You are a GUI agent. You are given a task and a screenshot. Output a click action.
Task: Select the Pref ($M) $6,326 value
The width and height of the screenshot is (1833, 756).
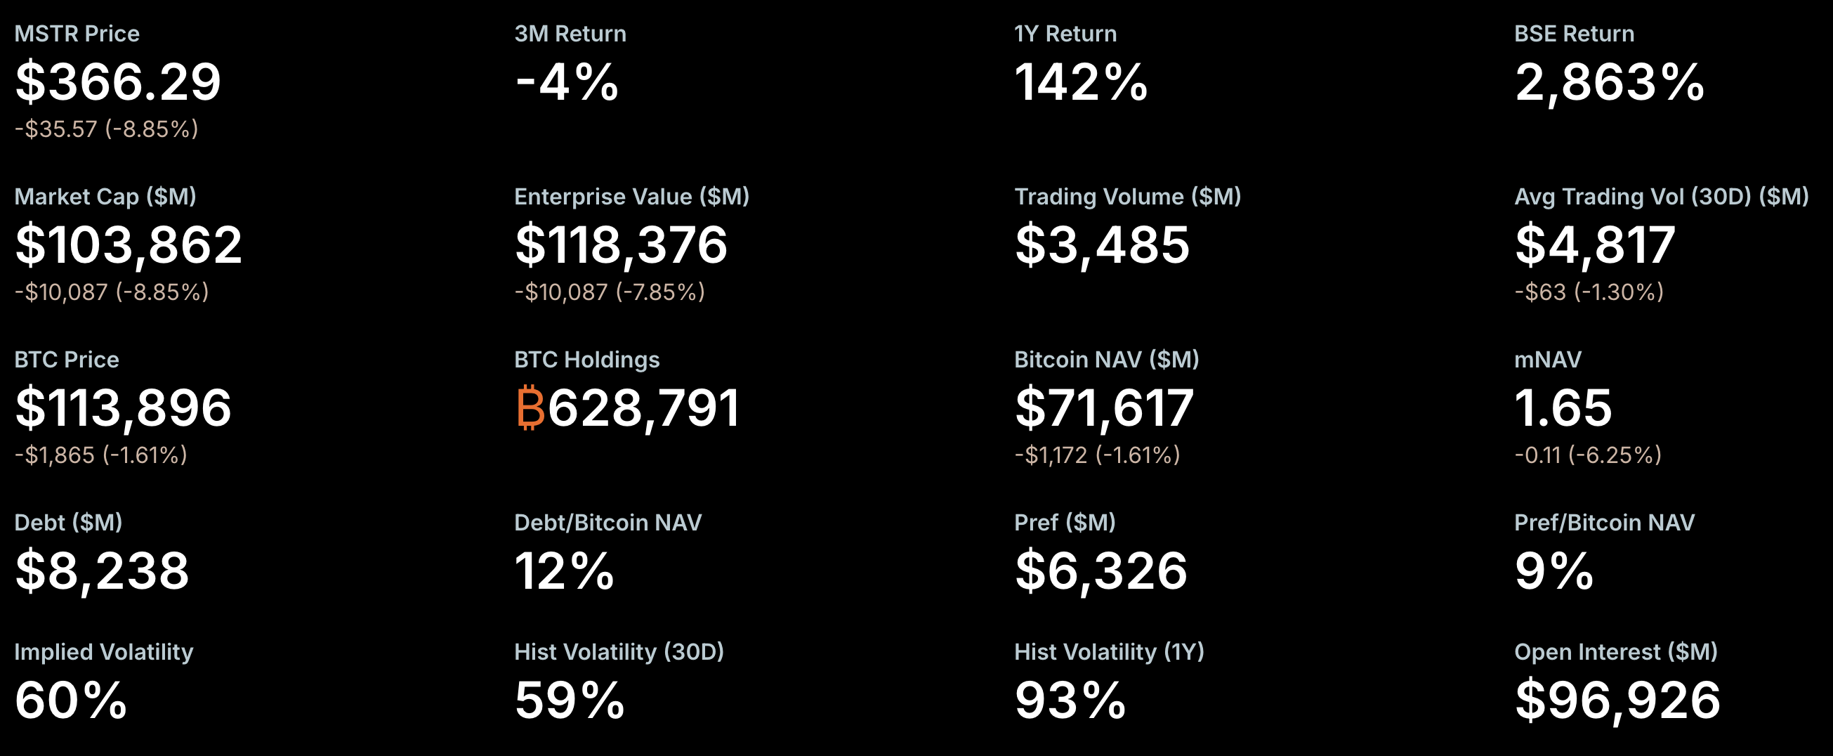(x=1101, y=571)
